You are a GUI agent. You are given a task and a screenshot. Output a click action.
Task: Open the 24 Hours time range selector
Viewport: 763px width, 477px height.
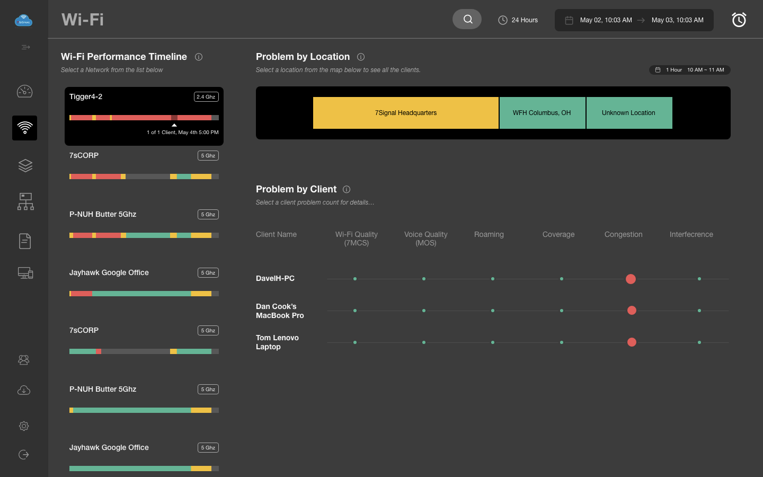(x=518, y=20)
